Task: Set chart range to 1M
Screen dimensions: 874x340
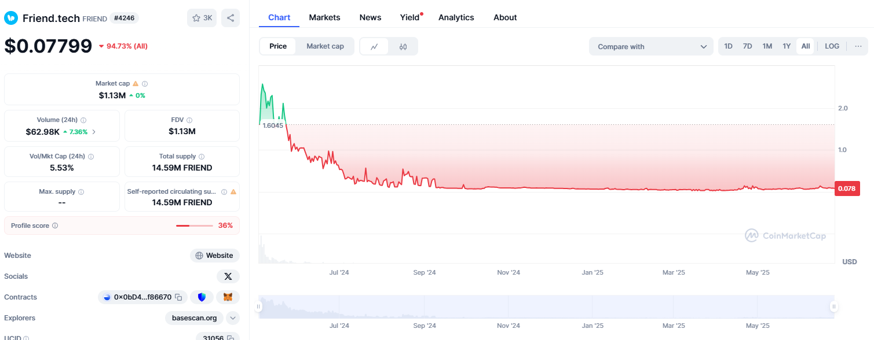Action: coord(767,46)
